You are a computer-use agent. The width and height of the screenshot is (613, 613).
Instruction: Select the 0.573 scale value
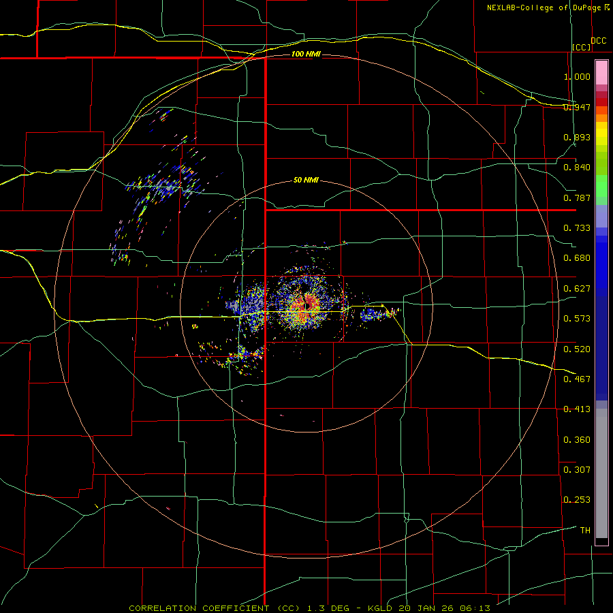pos(577,319)
